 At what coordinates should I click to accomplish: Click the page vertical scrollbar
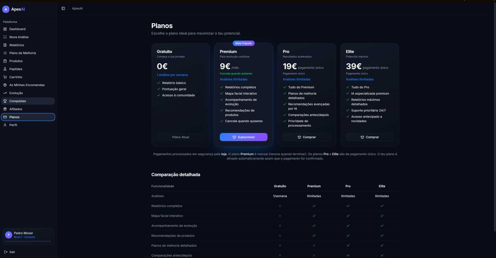pos(495,117)
